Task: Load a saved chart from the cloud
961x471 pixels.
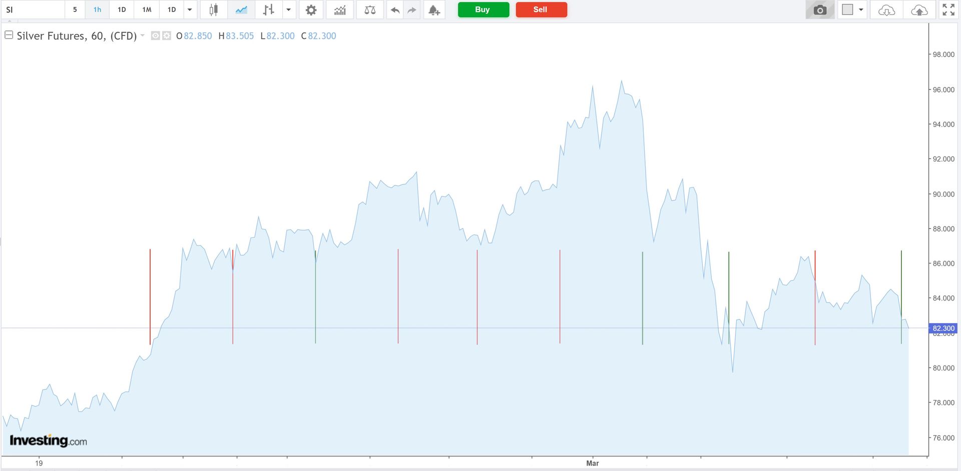Action: 886,10
